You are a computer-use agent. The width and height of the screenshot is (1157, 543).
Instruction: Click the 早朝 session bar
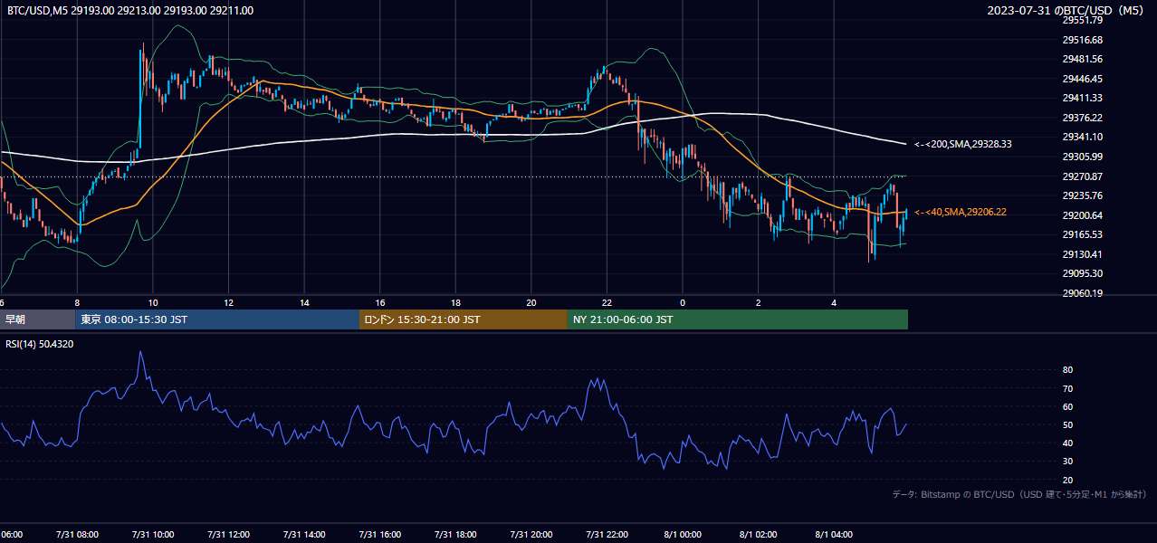coord(38,319)
